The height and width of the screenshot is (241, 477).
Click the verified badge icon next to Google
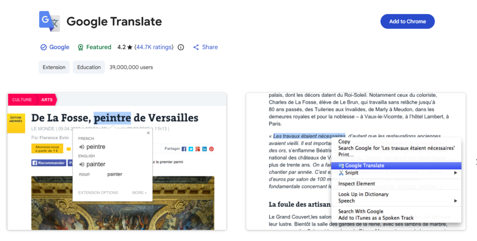point(43,47)
